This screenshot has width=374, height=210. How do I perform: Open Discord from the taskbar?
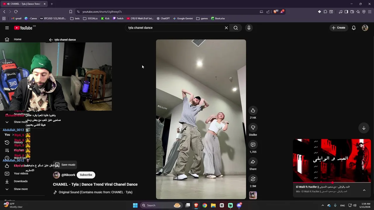(x=239, y=205)
